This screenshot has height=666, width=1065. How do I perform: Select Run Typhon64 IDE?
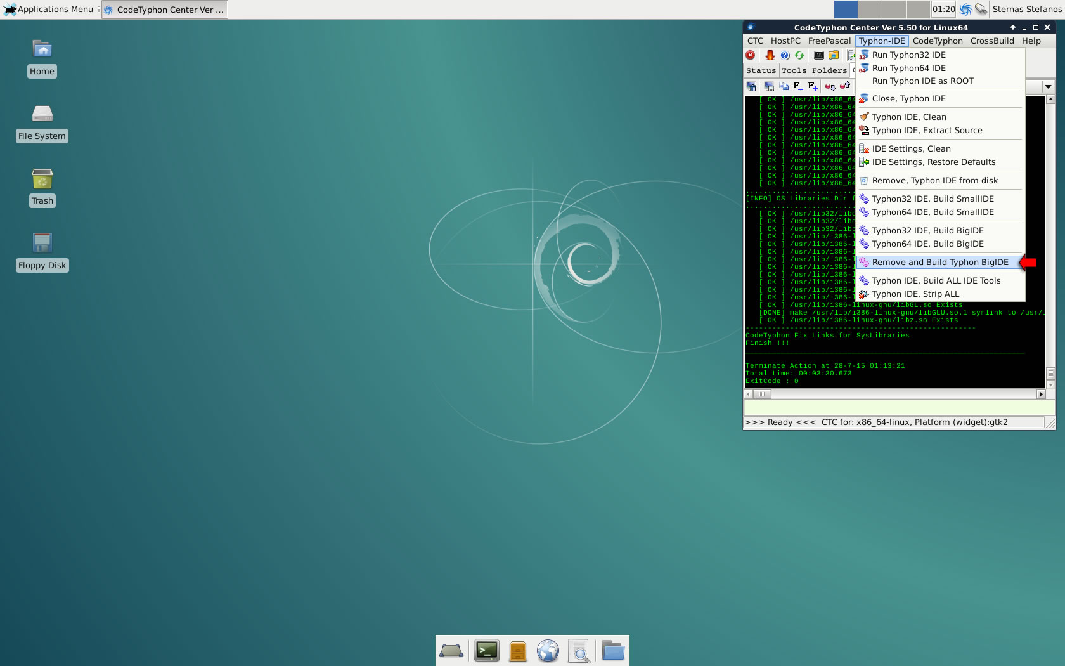point(940,68)
